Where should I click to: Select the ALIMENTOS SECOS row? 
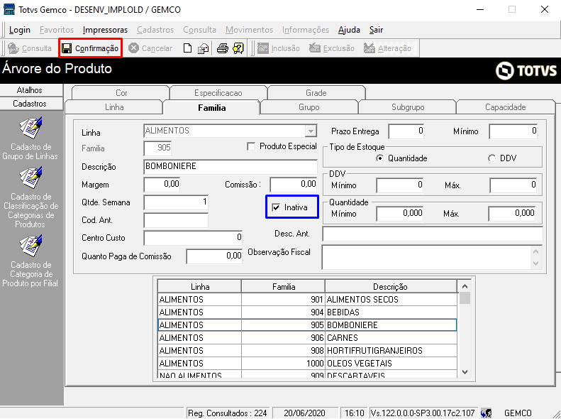click(x=307, y=300)
